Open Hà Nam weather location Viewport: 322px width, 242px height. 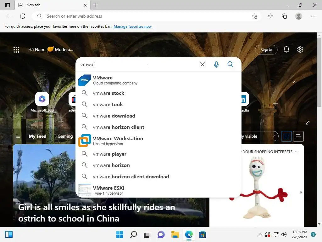click(36, 49)
